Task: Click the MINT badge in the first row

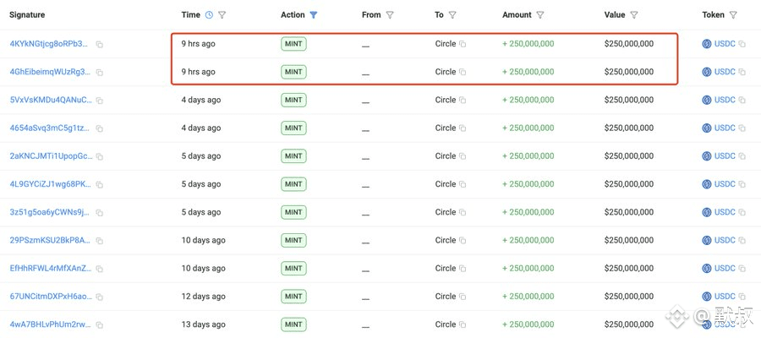Action: click(x=293, y=44)
